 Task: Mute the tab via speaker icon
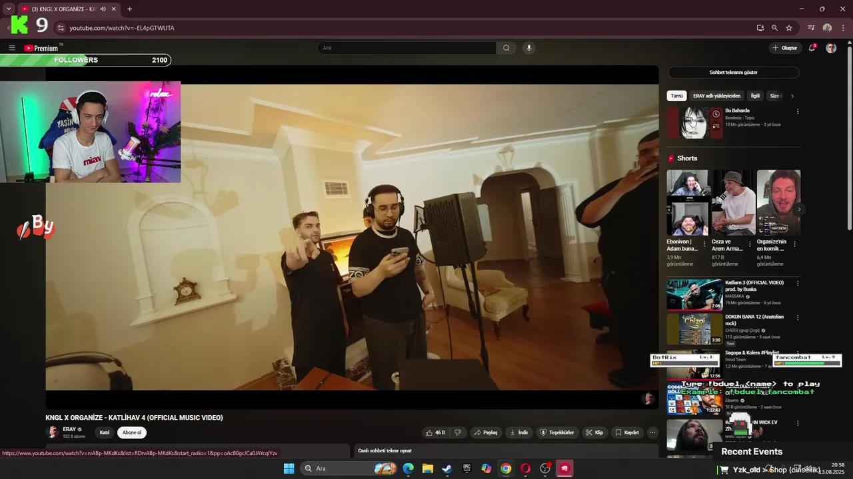(103, 9)
